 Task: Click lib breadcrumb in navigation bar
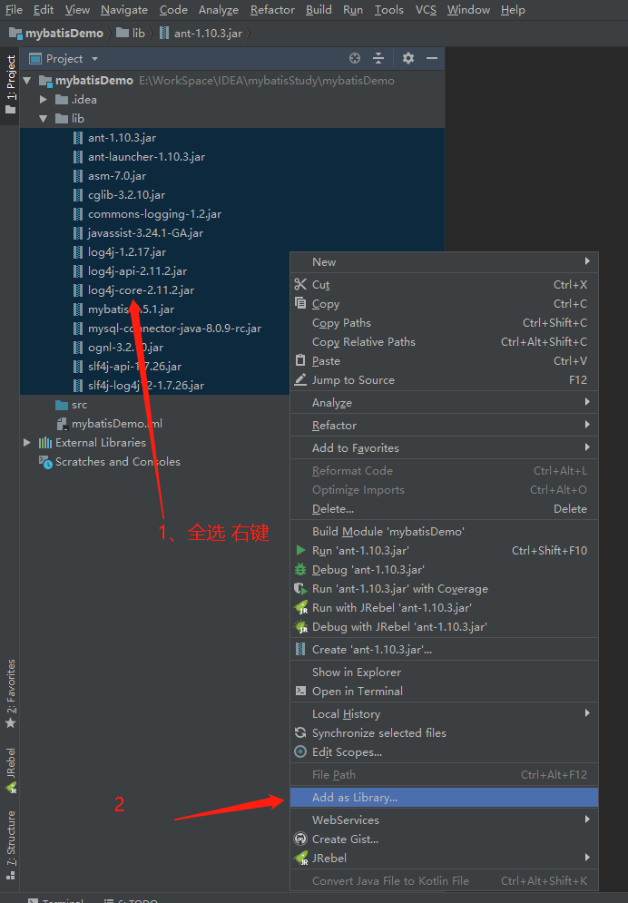[x=132, y=34]
